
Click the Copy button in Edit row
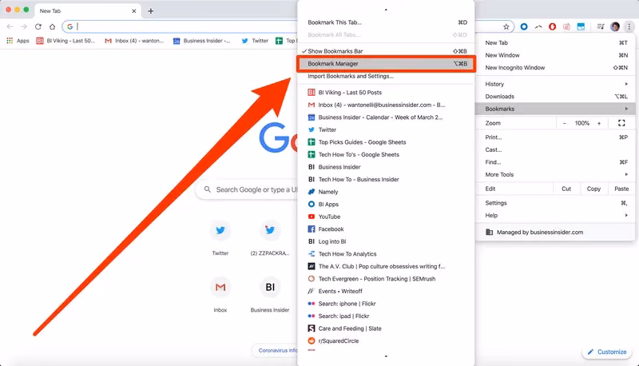tap(593, 189)
